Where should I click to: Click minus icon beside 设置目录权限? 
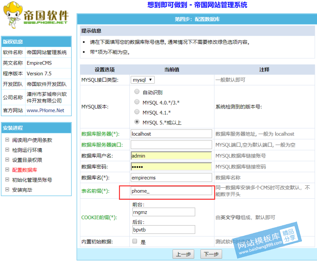(x=7, y=160)
